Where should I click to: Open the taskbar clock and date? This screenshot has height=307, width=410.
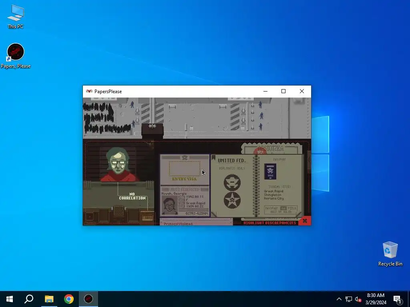[x=376, y=299]
